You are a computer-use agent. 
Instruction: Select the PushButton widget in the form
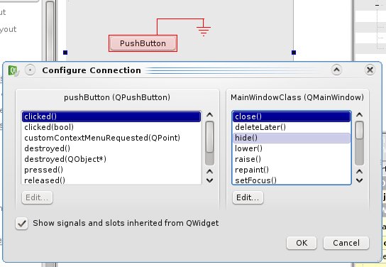(x=143, y=43)
